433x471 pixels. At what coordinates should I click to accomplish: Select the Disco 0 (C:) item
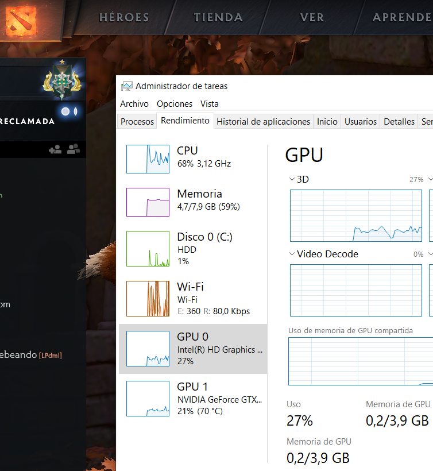coord(193,249)
